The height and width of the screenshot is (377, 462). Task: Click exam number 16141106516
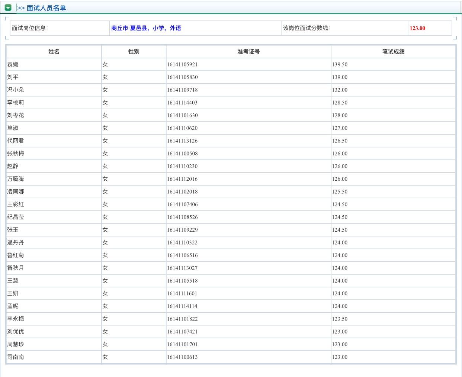point(182,255)
